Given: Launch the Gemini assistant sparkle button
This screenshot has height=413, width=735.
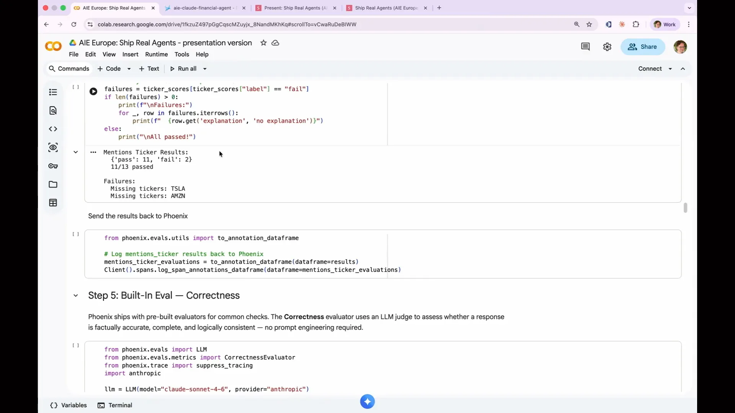Looking at the screenshot, I should click(367, 402).
